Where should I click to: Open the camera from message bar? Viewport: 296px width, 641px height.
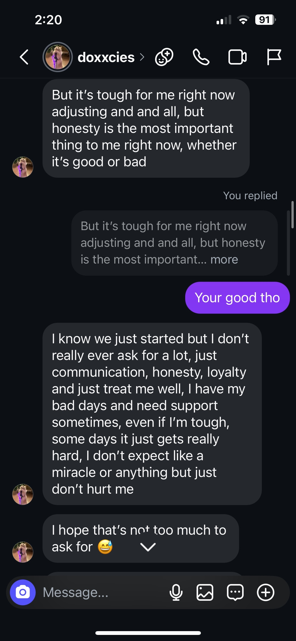coord(23,592)
